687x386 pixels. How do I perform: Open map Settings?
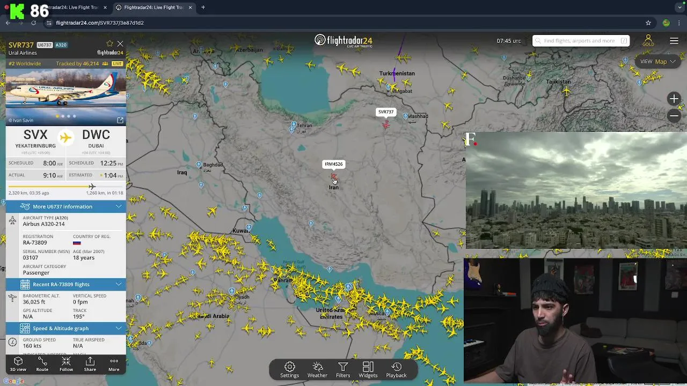point(289,370)
